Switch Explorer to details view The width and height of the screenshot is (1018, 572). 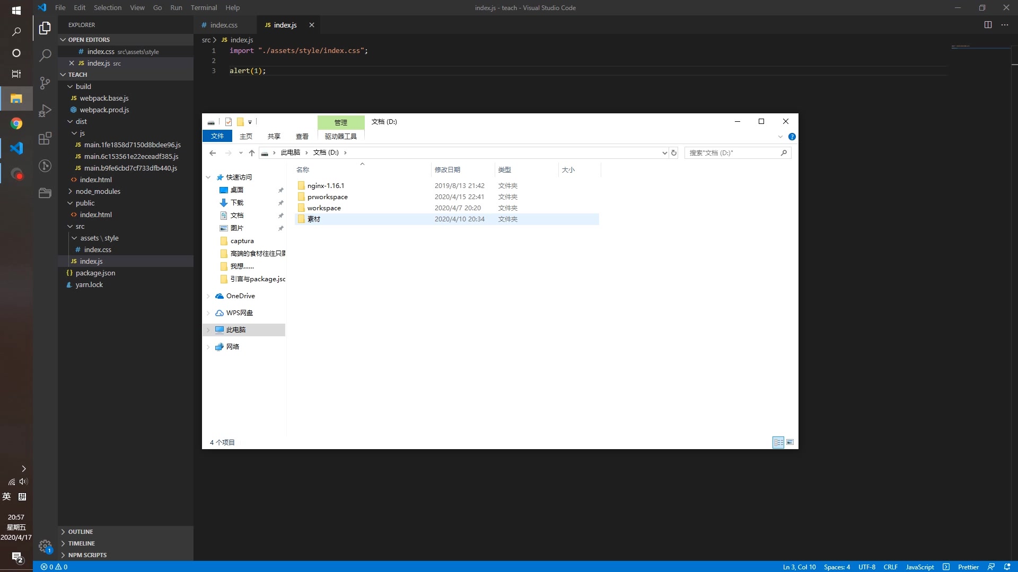tap(778, 442)
